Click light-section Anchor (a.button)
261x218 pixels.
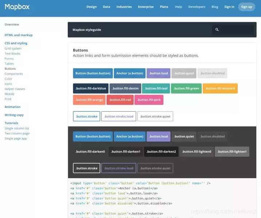pyautogui.click(x=130, y=73)
